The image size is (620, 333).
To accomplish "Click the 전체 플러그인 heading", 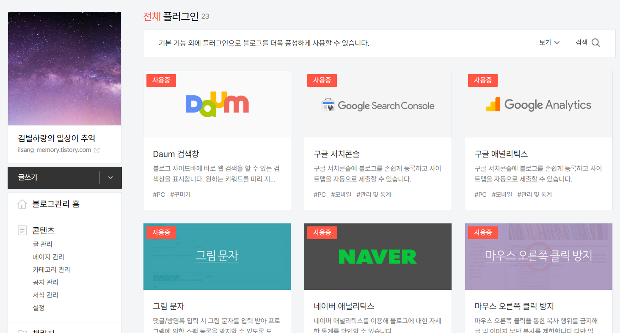I will click(171, 17).
